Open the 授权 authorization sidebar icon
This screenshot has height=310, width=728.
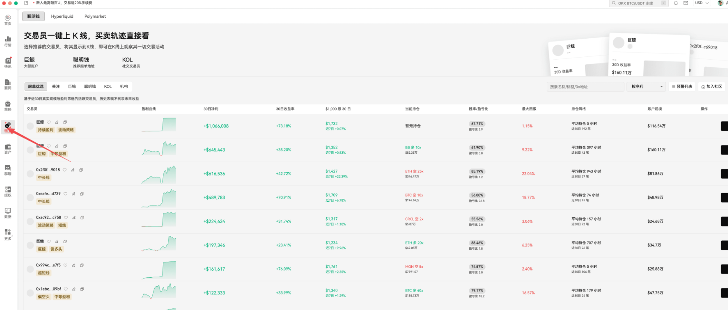[8, 191]
